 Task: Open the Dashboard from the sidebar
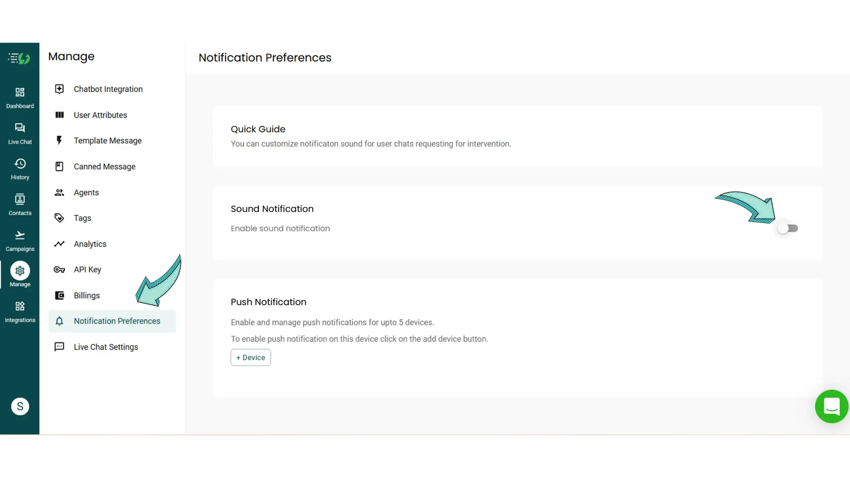point(20,97)
